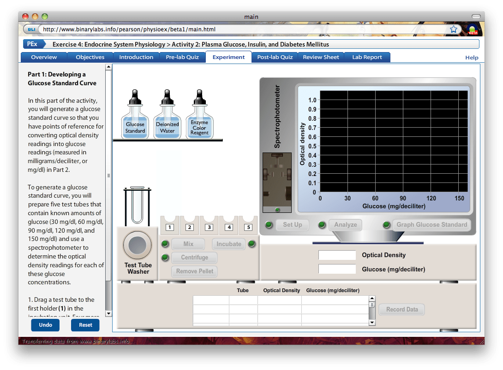Click the Test Tube Washer basin
This screenshot has height=370, width=503.
pos(138,245)
